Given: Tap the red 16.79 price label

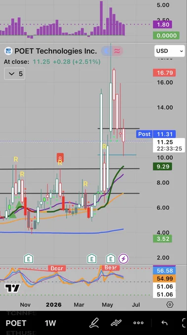Looking at the screenshot, I should (x=164, y=73).
